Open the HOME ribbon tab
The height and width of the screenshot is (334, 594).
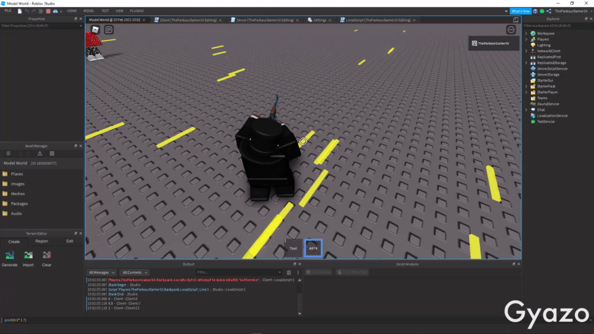pyautogui.click(x=72, y=11)
